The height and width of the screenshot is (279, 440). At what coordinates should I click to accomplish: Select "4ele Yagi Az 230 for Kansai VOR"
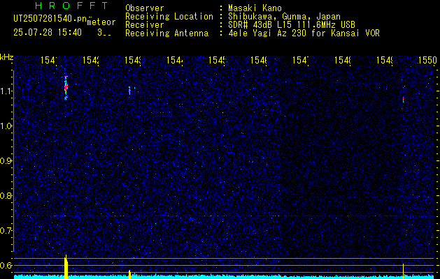tap(304, 33)
